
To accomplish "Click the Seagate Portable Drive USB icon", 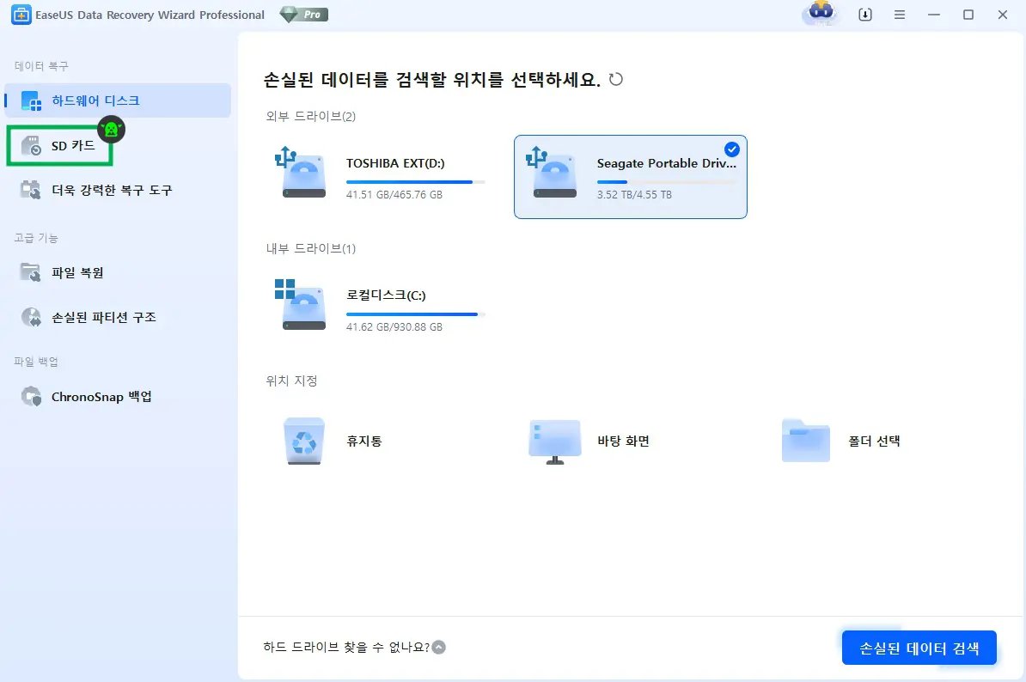I will [552, 173].
